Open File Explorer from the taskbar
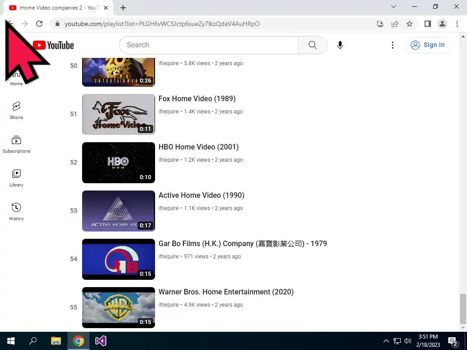Screen dimensions: 467x350 (56, 341)
